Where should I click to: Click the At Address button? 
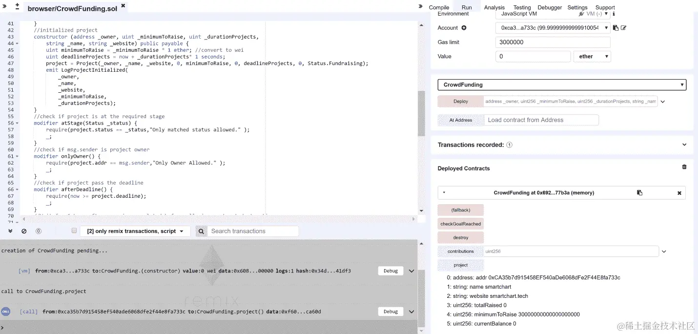point(461,120)
